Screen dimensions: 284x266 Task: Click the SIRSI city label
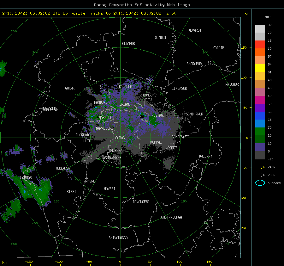[71, 192]
